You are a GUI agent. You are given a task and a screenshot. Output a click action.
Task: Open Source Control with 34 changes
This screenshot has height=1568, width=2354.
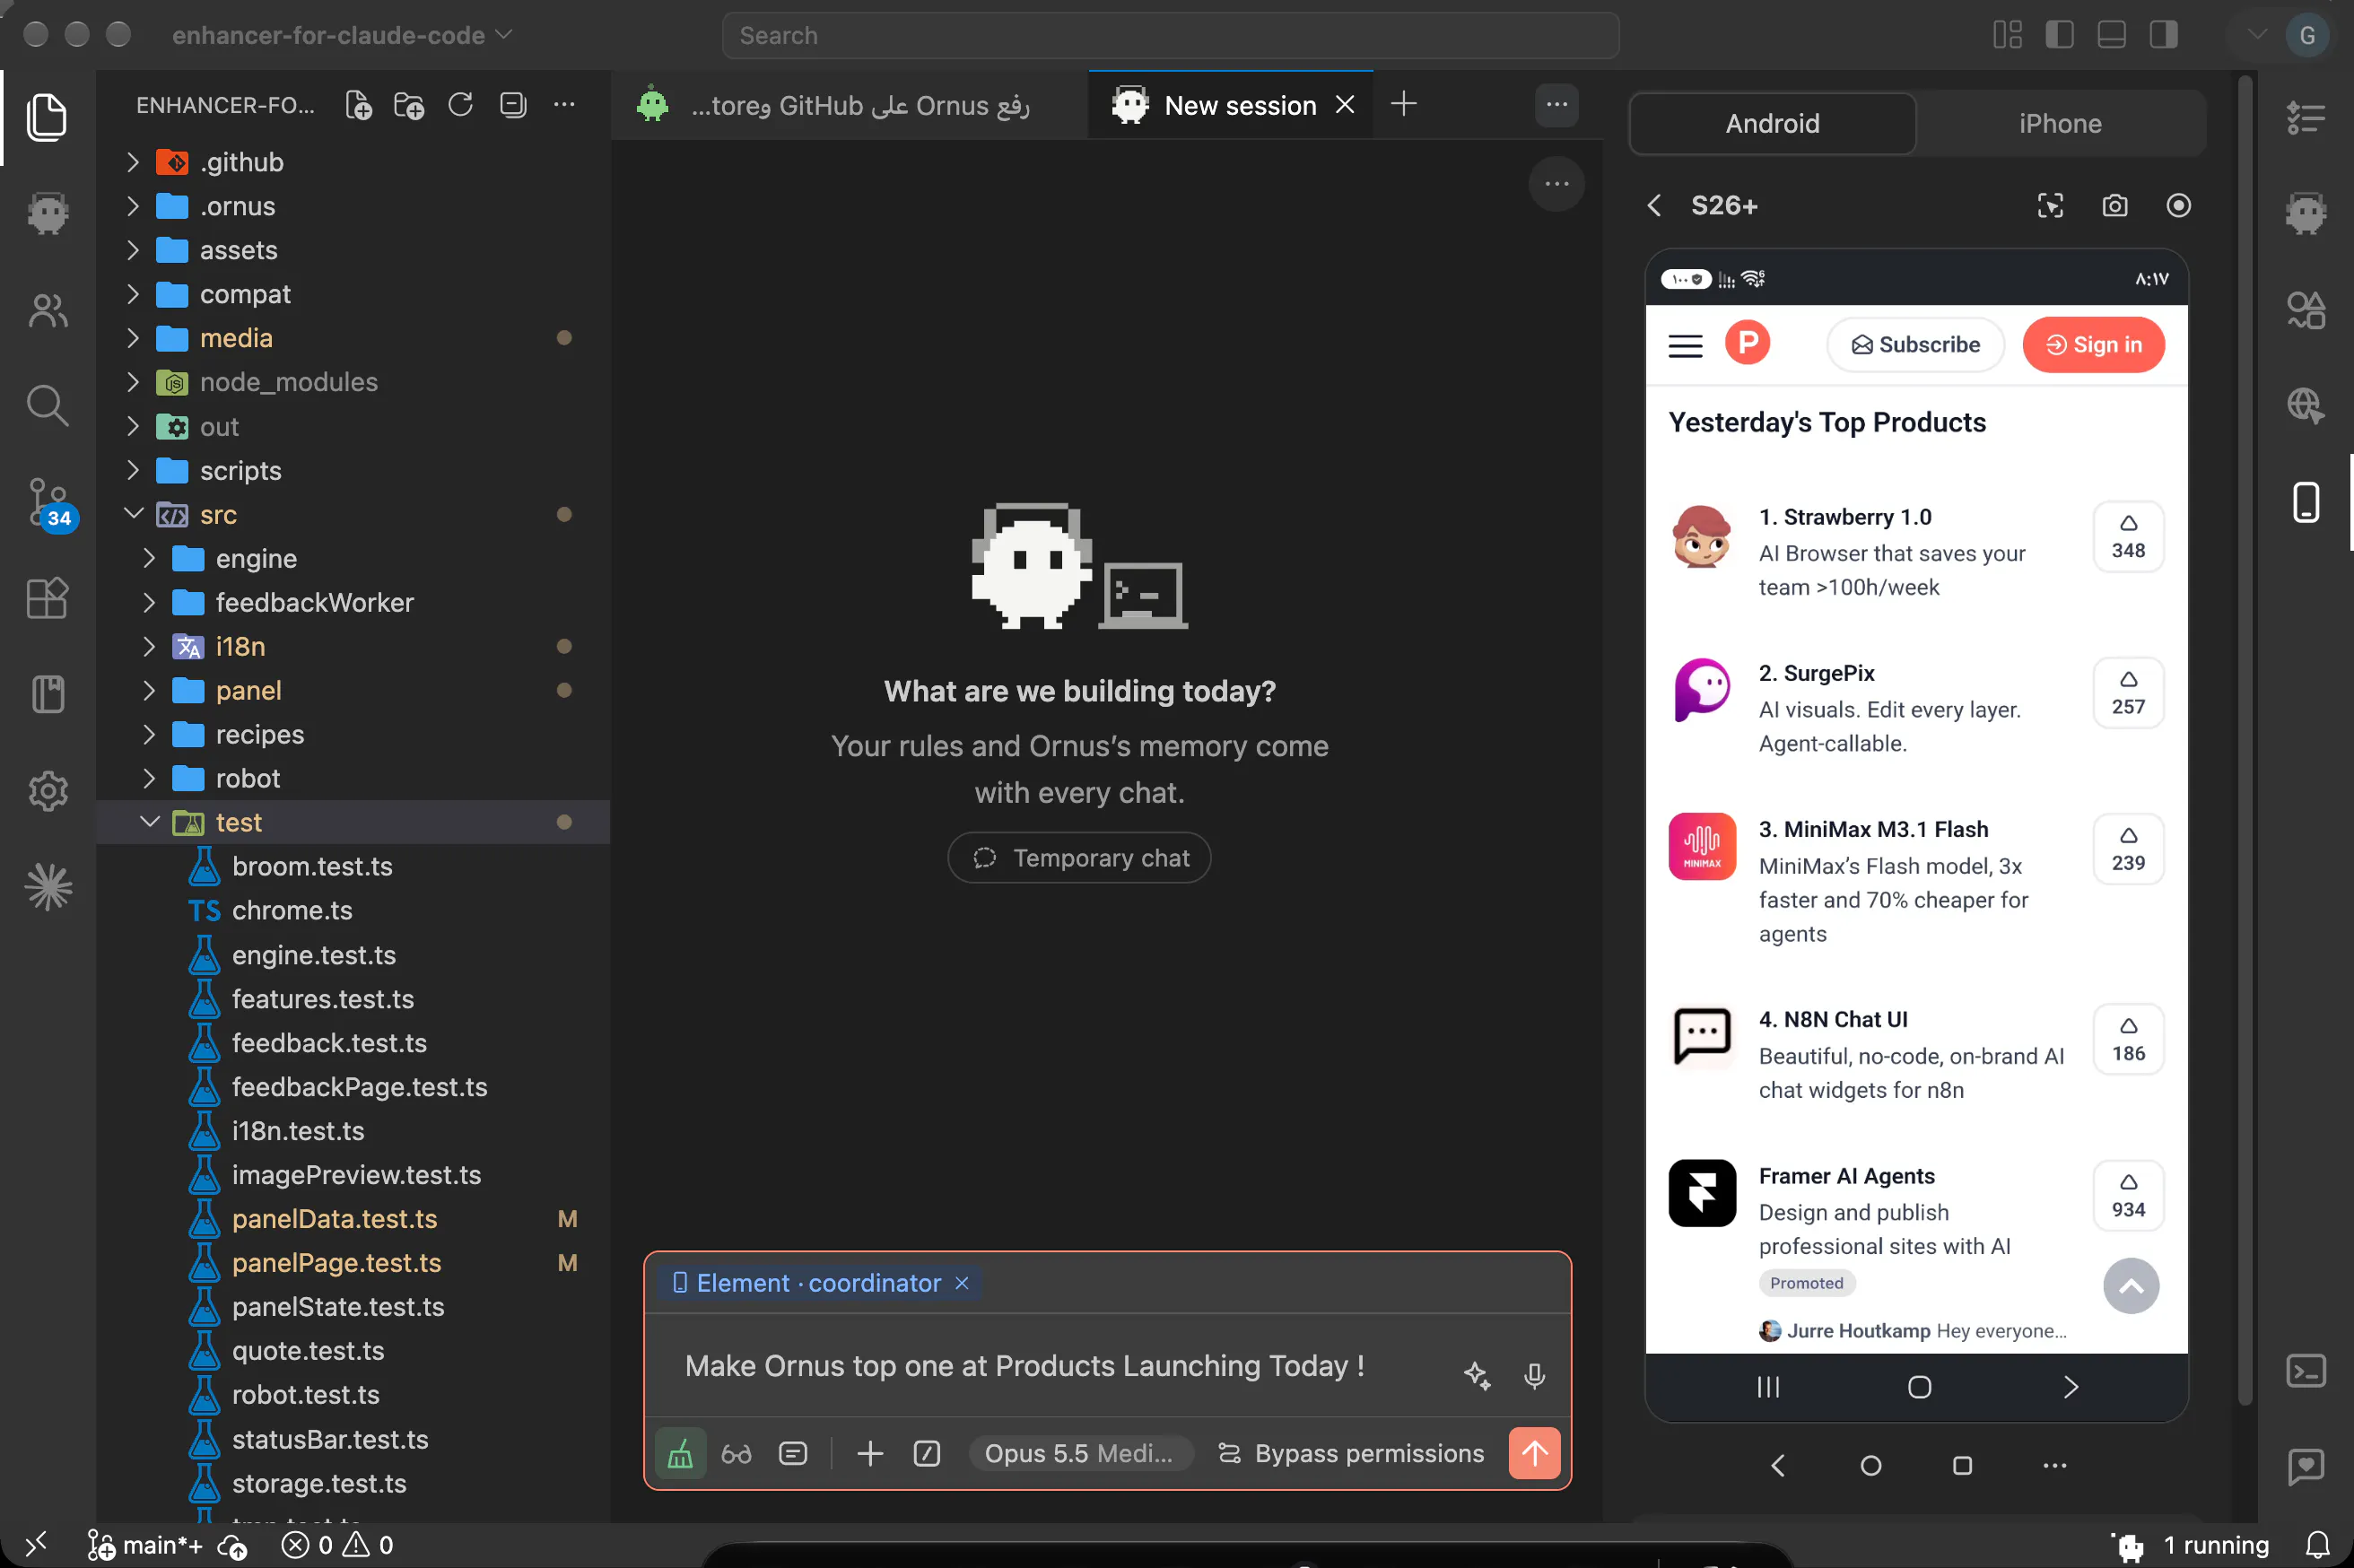[50, 503]
